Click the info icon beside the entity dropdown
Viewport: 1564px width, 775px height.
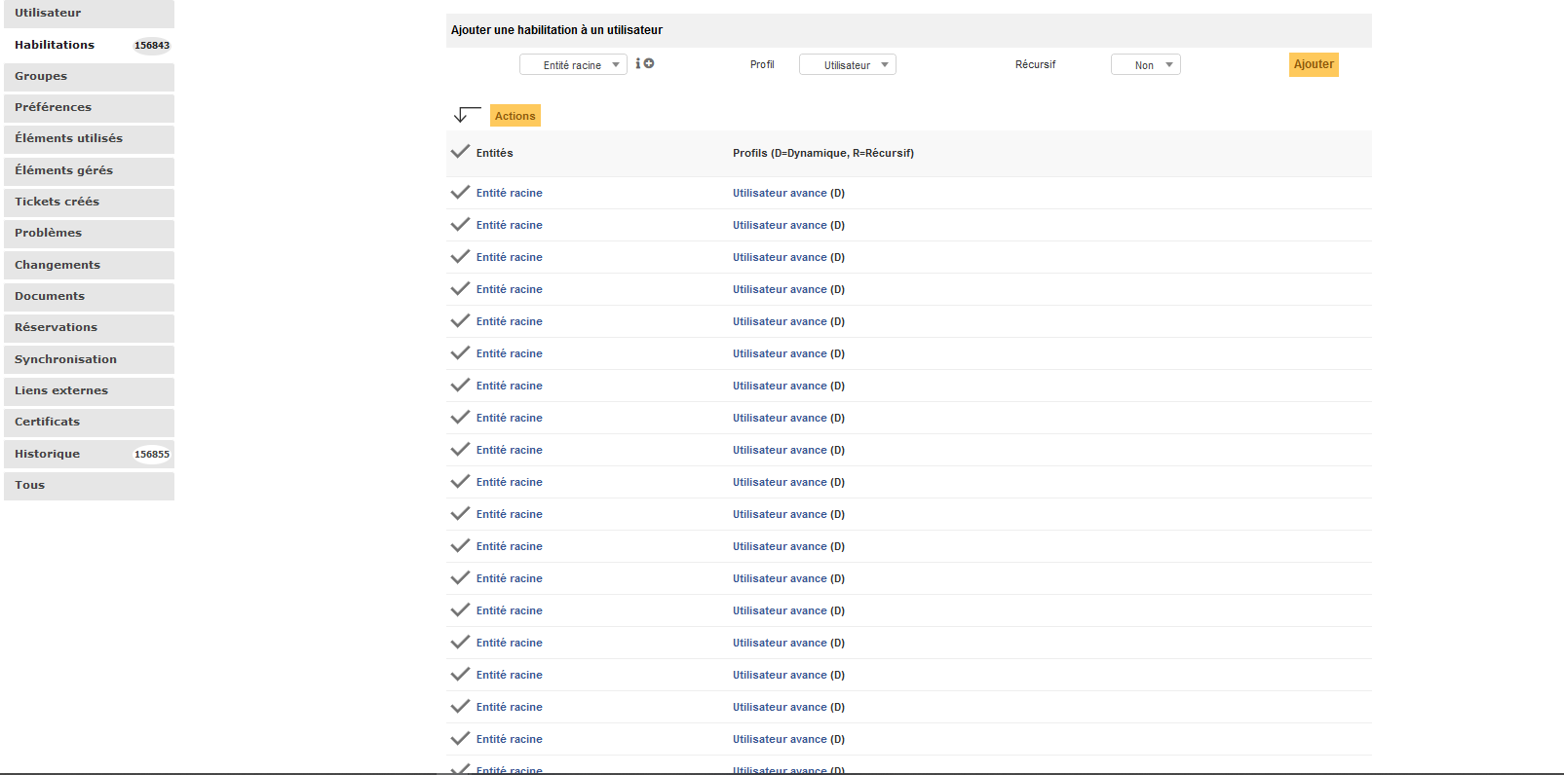click(638, 63)
